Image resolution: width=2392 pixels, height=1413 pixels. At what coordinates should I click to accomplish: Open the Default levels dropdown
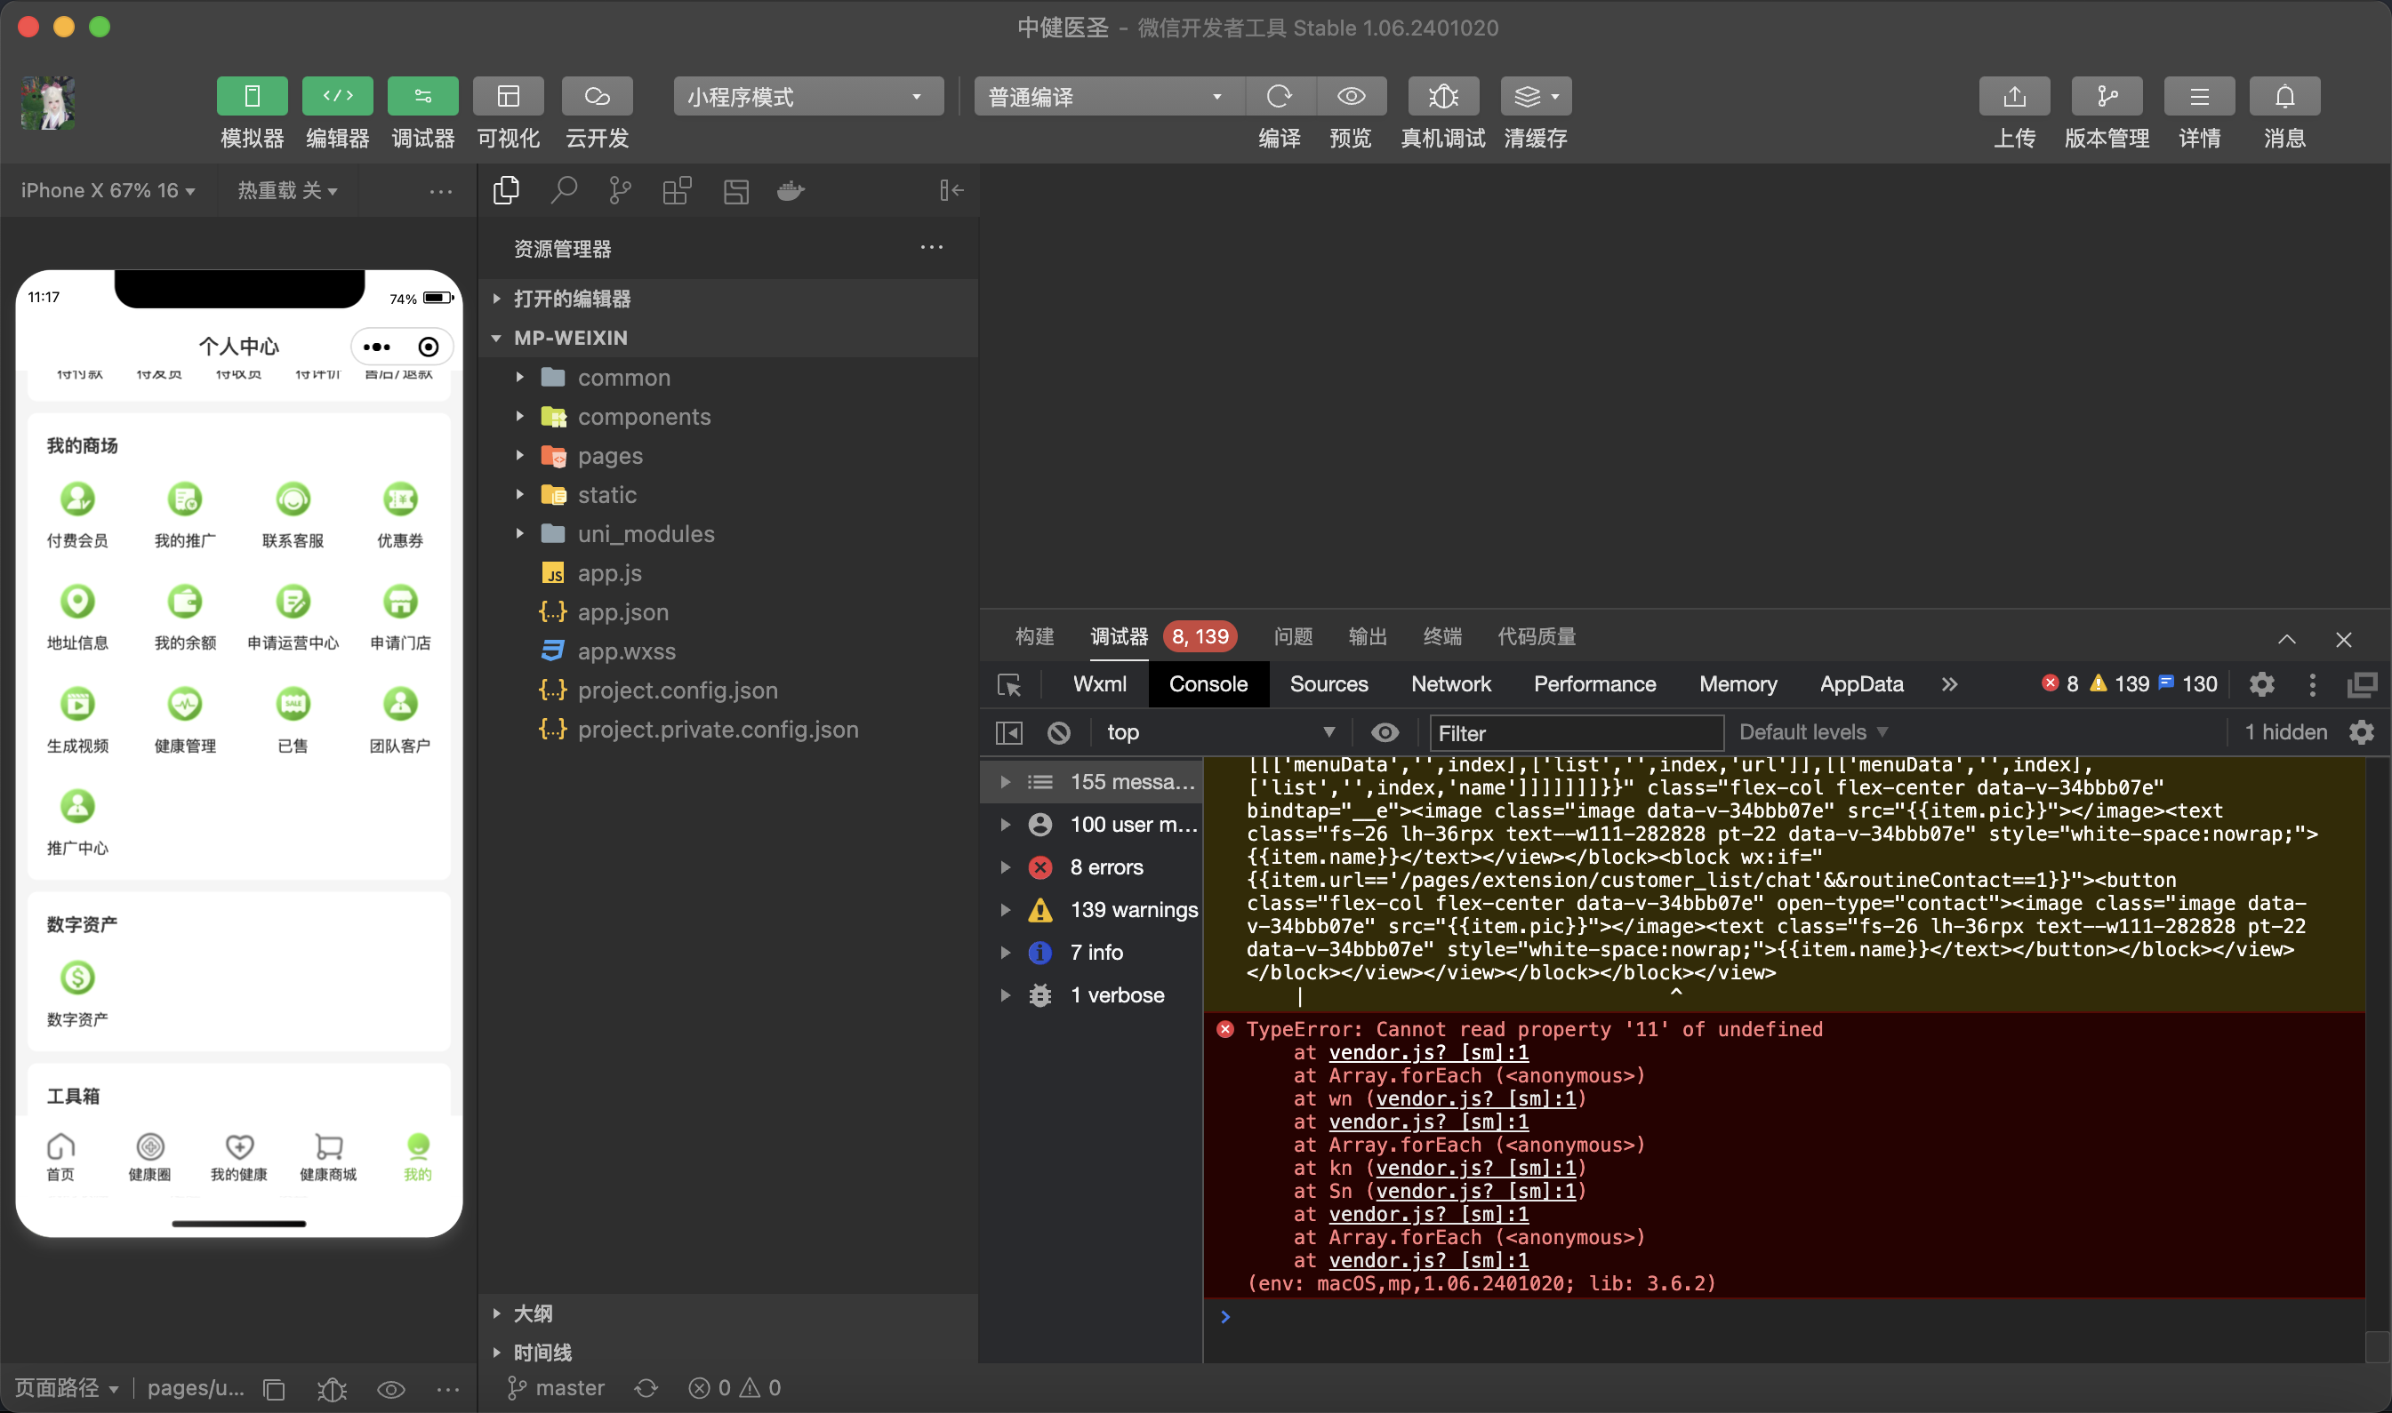1813,732
